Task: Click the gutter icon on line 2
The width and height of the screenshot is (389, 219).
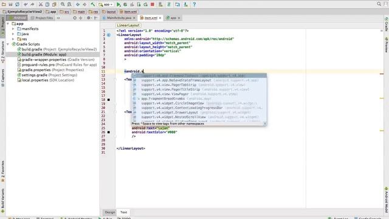Action: (x=109, y=35)
